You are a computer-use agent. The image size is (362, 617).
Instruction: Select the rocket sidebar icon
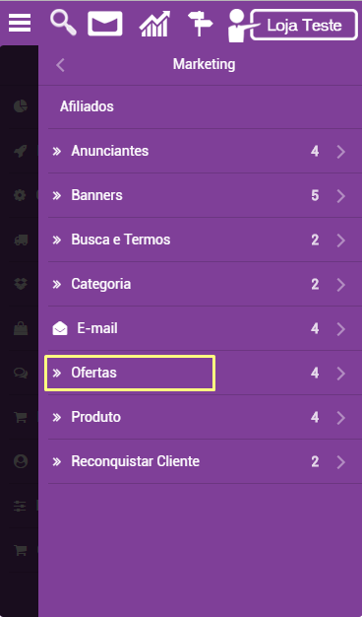tap(21, 151)
